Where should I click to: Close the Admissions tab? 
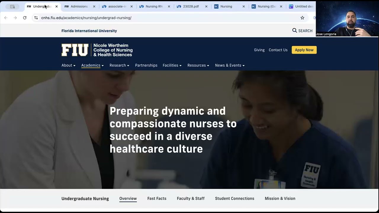tap(94, 7)
